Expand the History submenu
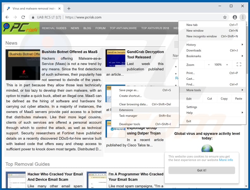 coord(212,45)
